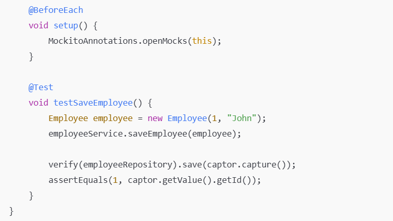
Task: Click the saveEmployee method call
Action: 152,134
